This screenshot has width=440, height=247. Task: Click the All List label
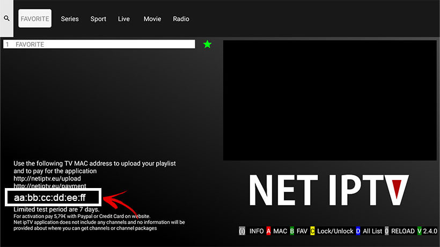[372, 231]
